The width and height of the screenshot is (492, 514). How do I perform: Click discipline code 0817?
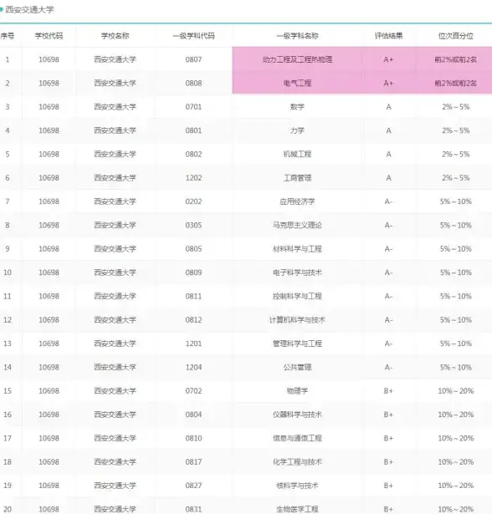193,461
